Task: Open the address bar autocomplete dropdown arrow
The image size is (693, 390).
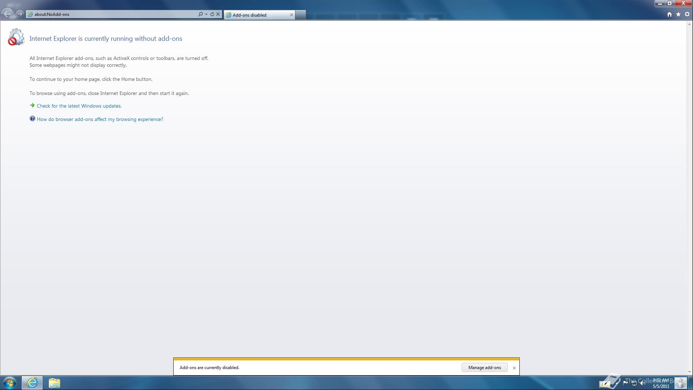Action: 206,14
